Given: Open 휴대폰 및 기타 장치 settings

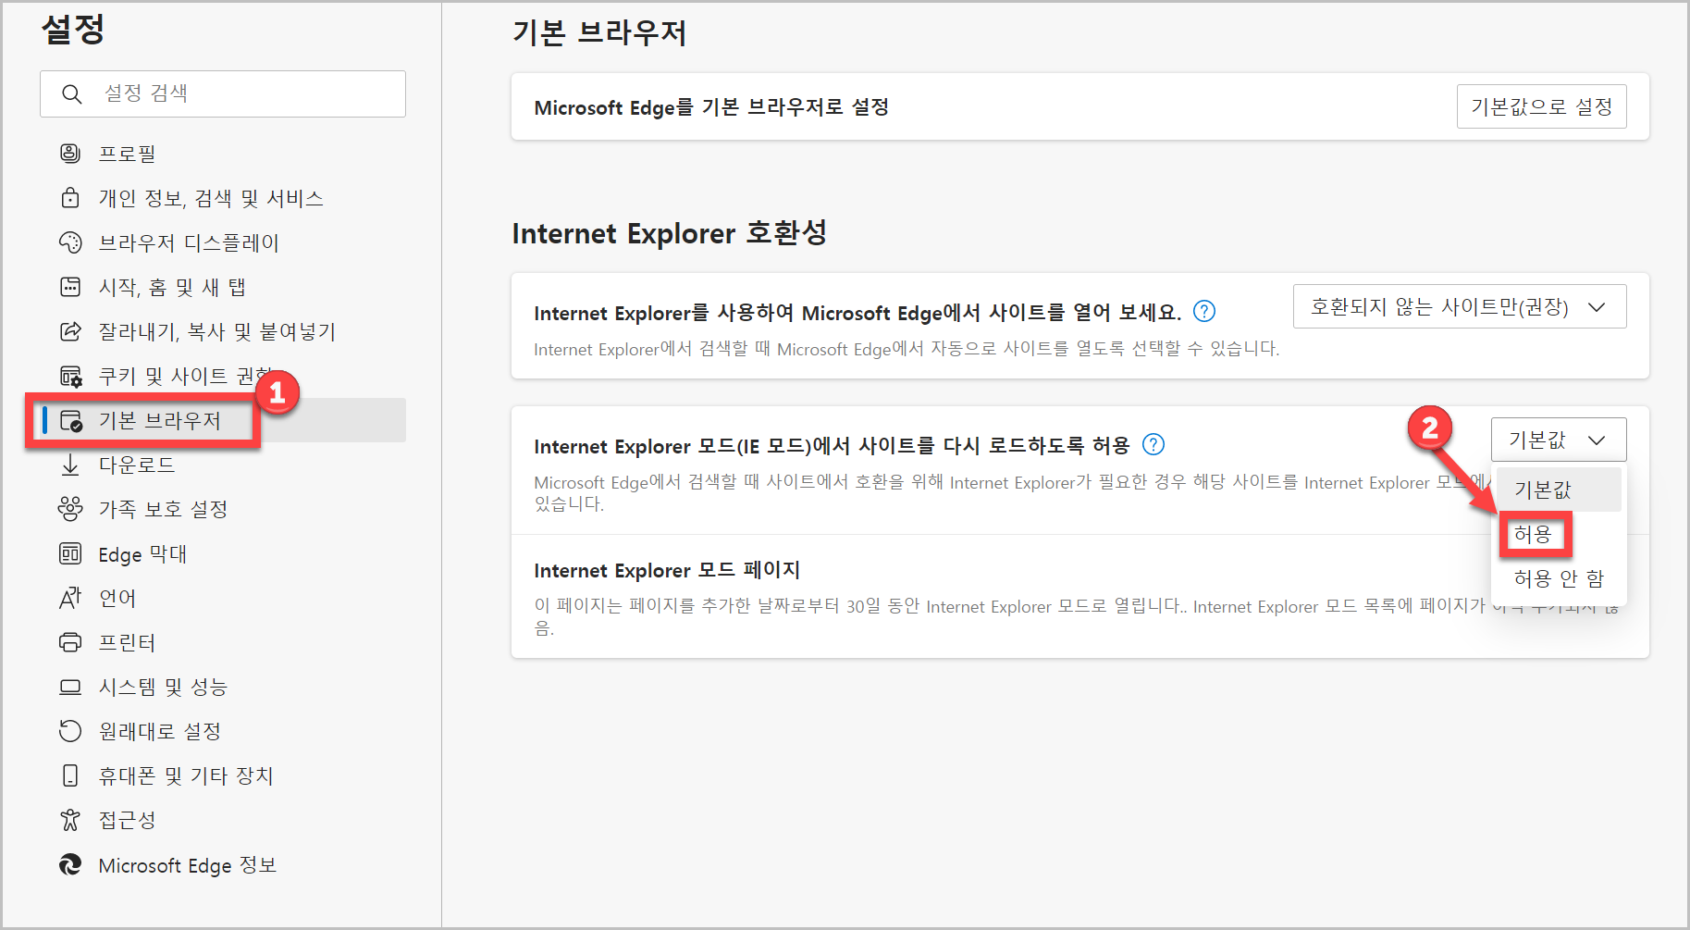Looking at the screenshot, I should click(223, 775).
